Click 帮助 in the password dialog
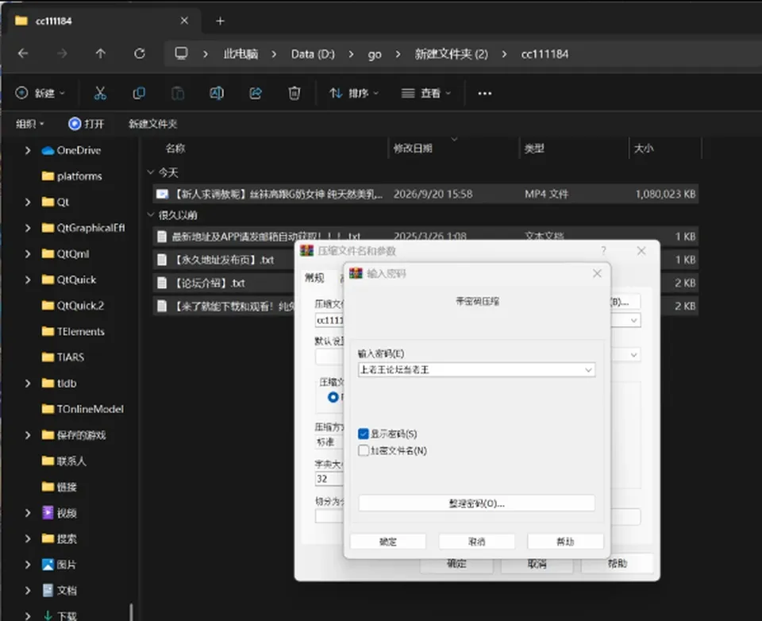Viewport: 762px width, 621px height. click(565, 542)
